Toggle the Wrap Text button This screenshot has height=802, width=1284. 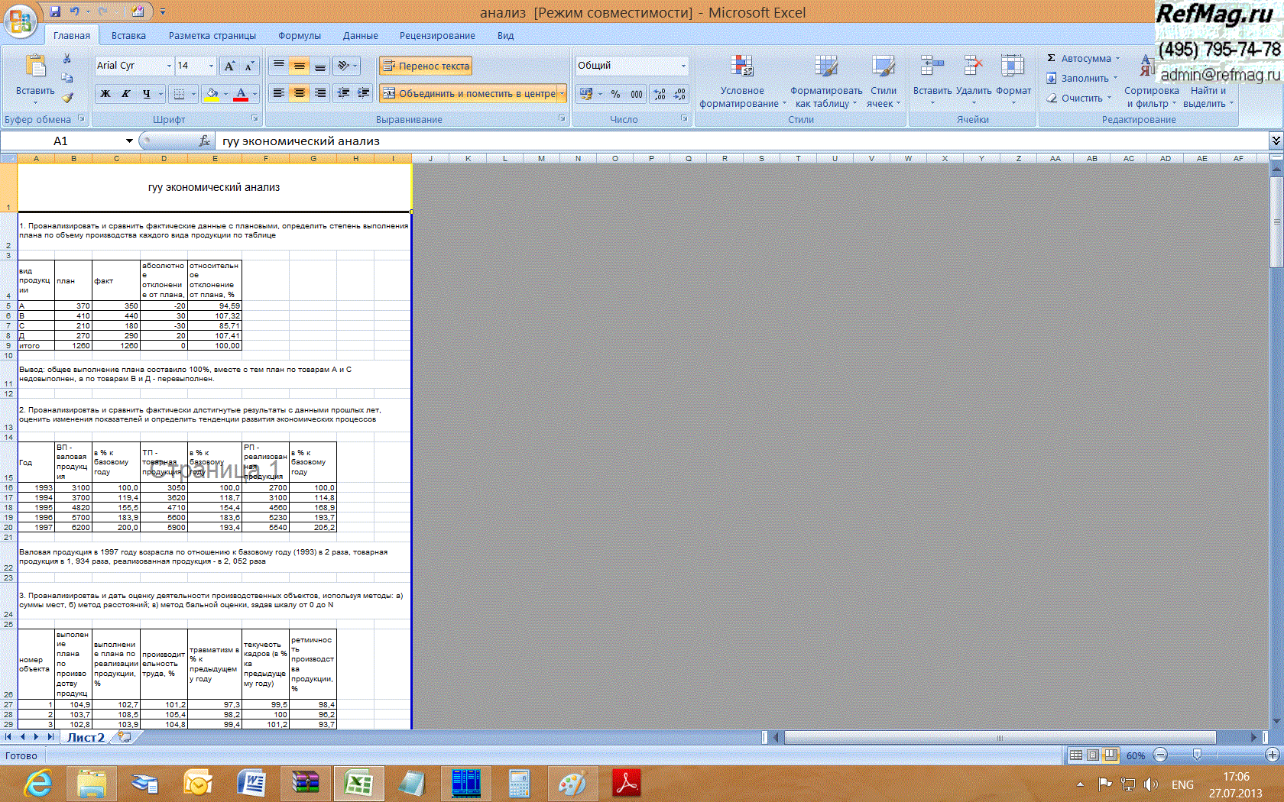pyautogui.click(x=426, y=66)
